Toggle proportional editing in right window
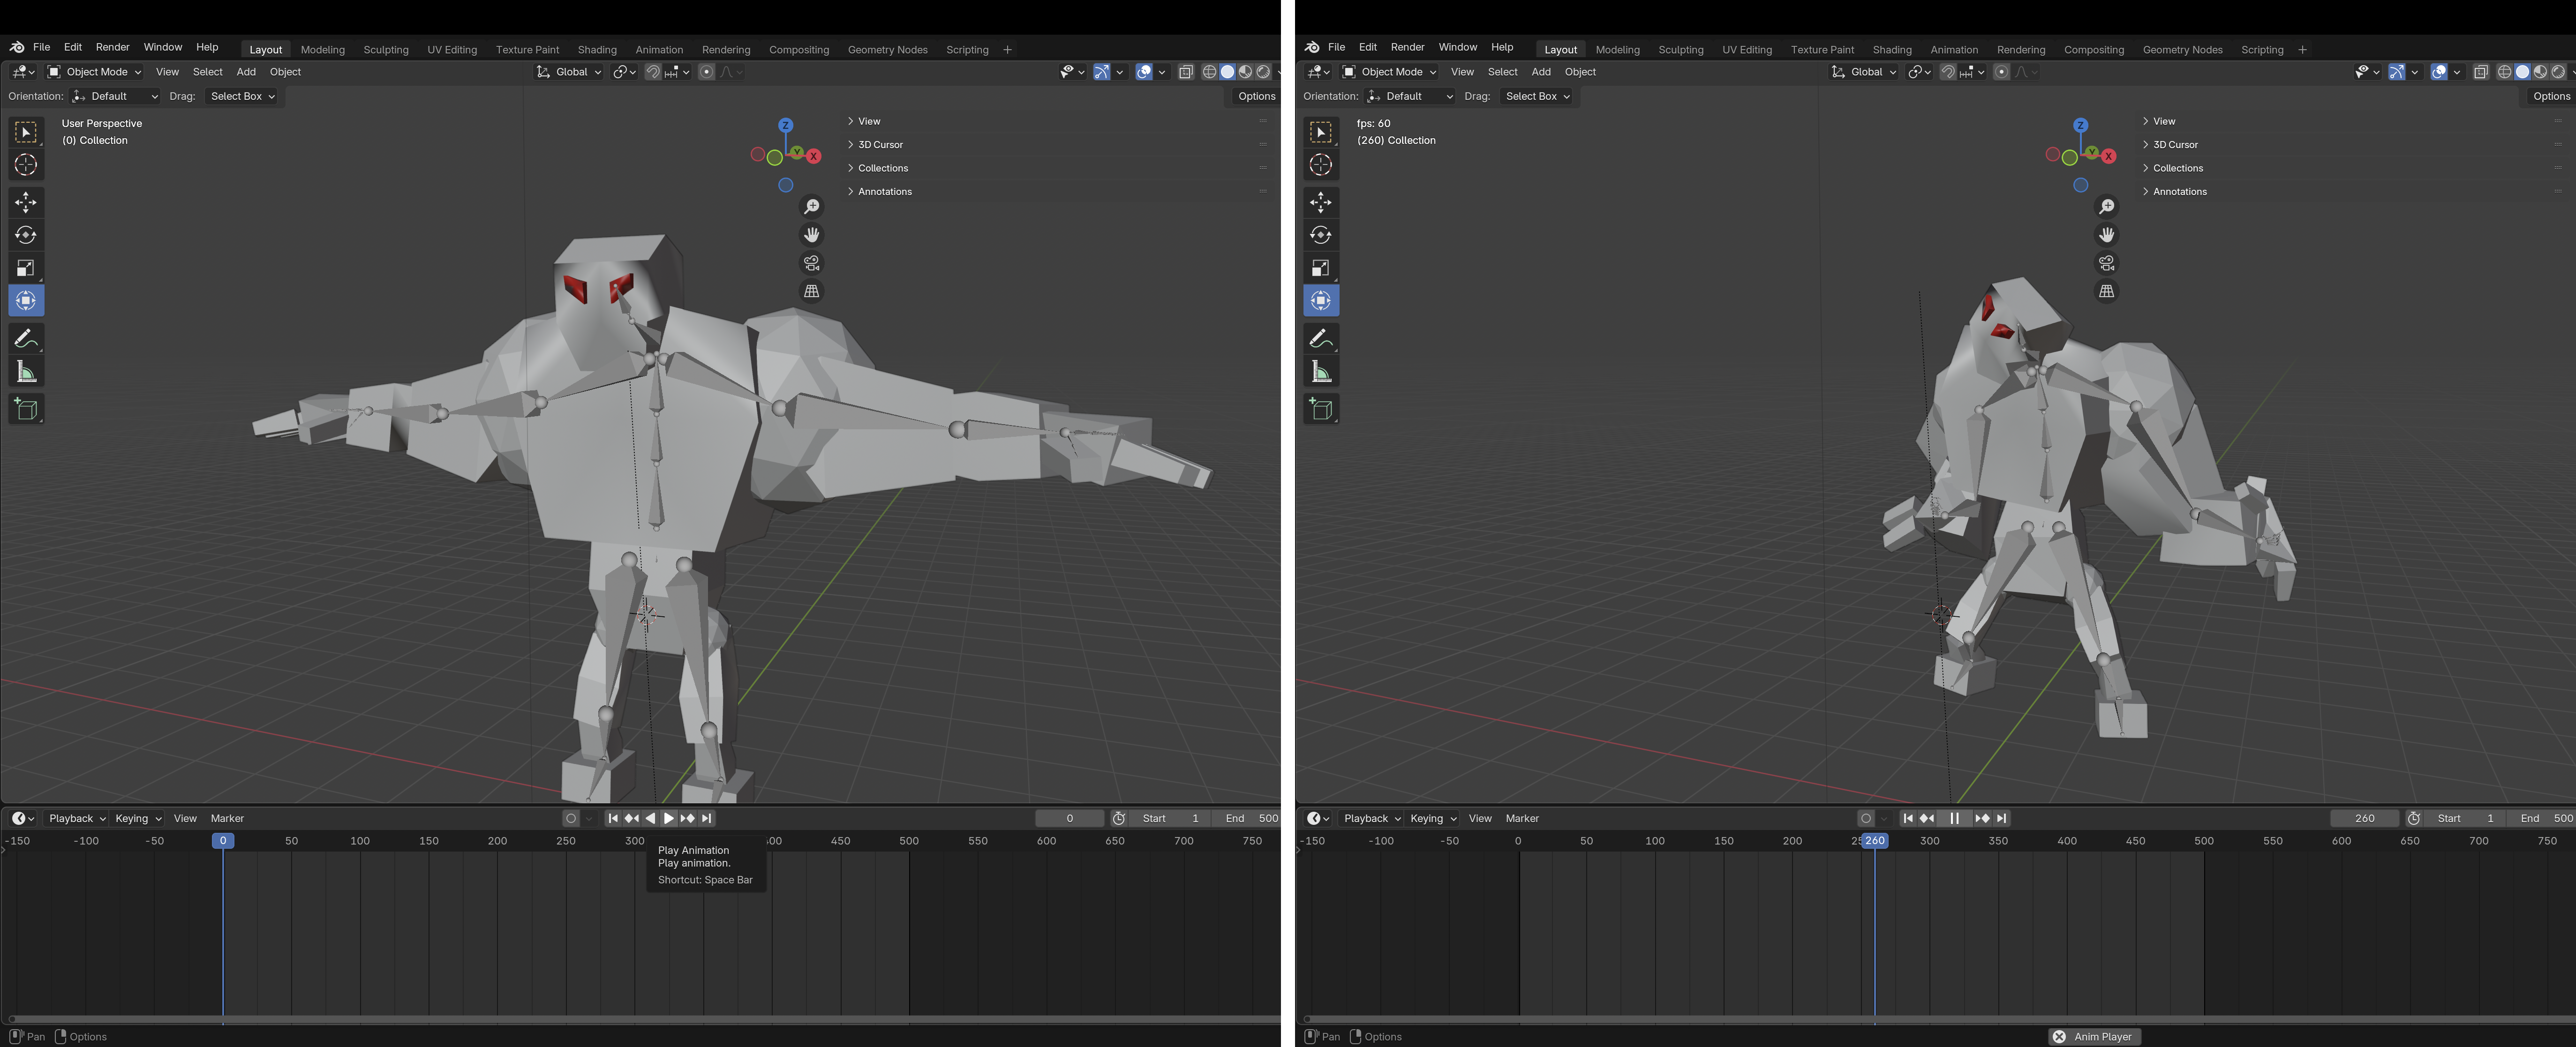 point(2002,72)
